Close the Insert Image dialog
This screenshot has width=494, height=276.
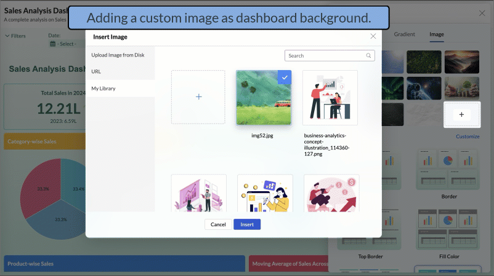click(373, 36)
